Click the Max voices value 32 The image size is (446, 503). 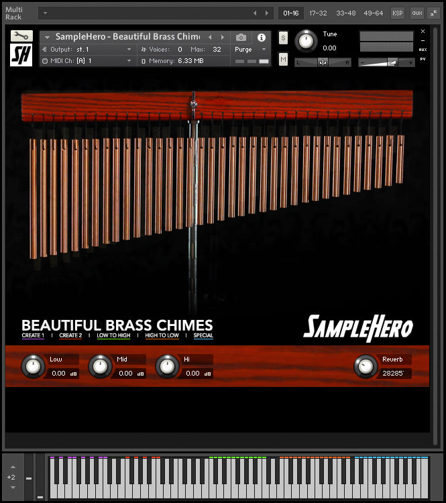click(217, 50)
